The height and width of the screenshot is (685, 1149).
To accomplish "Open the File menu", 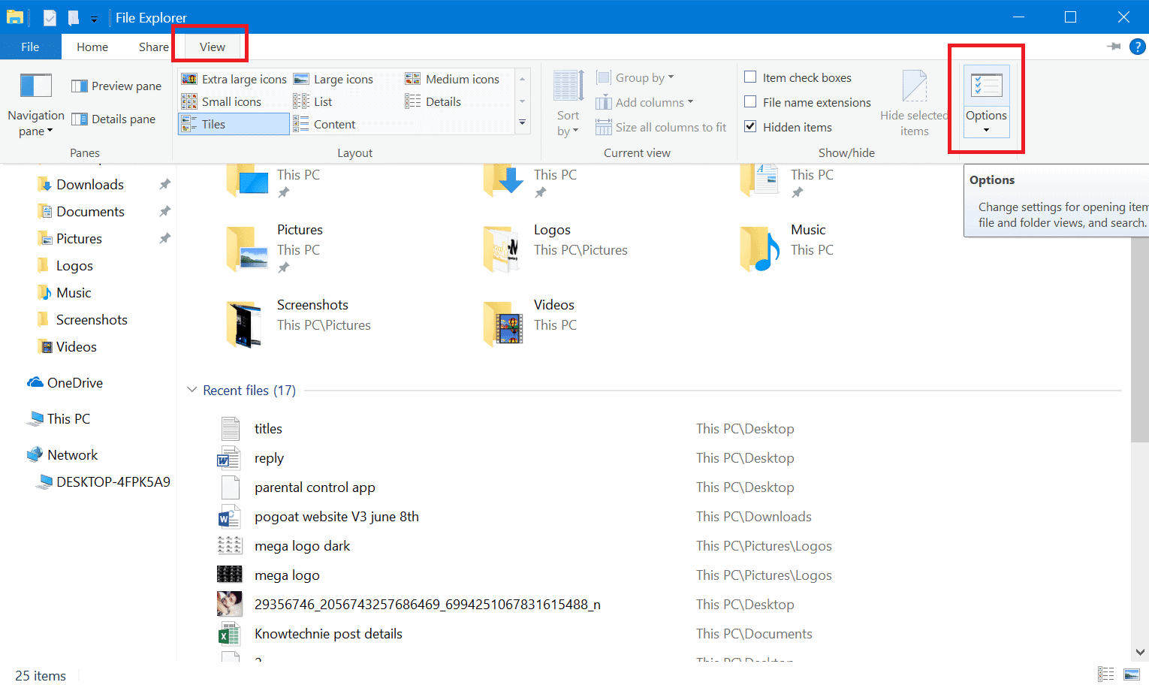I will [30, 47].
